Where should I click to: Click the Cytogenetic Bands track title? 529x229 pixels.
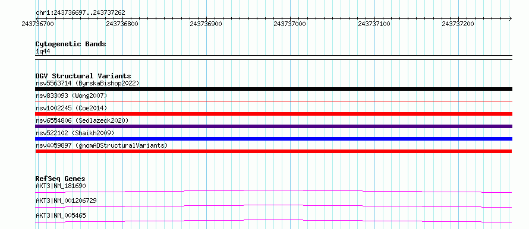click(71, 44)
